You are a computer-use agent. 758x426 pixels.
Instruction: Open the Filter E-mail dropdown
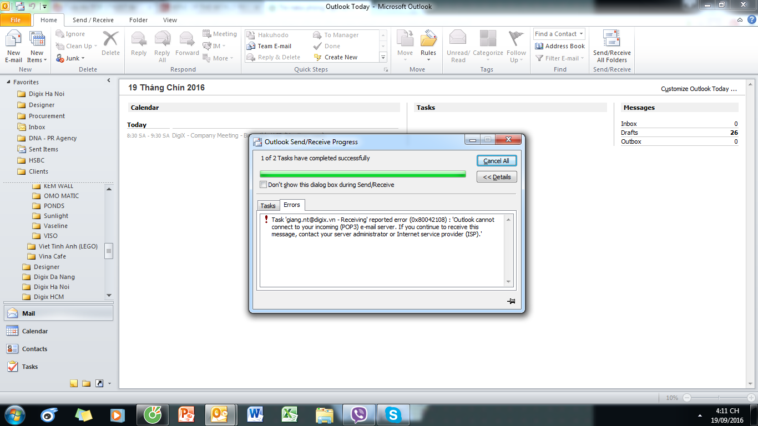point(559,58)
